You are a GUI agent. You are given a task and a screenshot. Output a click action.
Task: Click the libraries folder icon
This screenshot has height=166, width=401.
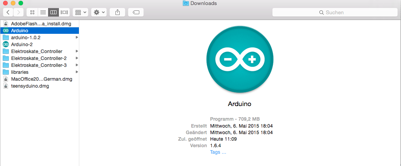pyautogui.click(x=6, y=72)
